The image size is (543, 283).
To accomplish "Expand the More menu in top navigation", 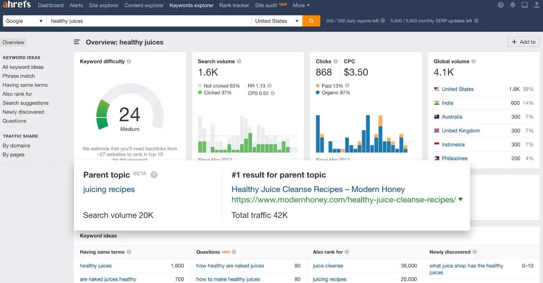I will [x=301, y=5].
